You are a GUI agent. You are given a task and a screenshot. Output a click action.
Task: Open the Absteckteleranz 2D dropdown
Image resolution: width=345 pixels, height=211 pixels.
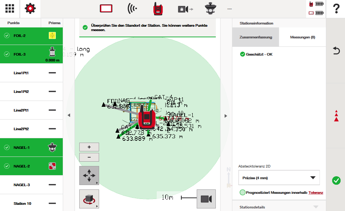(x=279, y=178)
